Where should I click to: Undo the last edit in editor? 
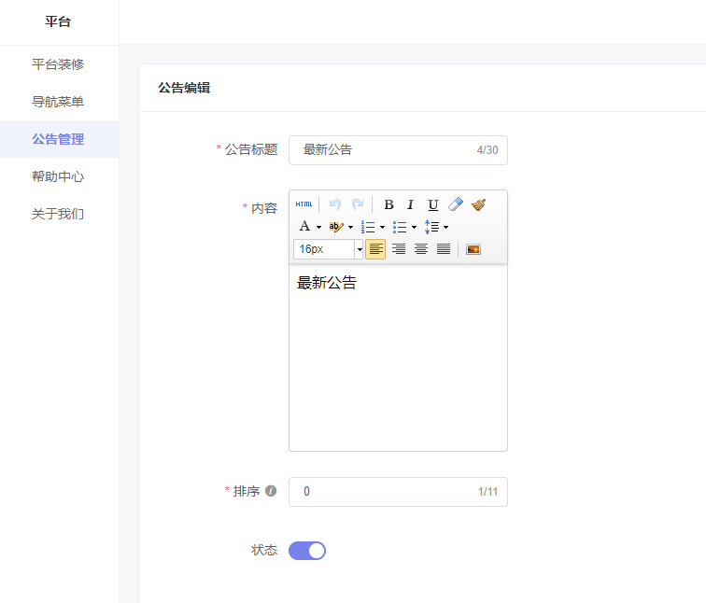(x=335, y=204)
